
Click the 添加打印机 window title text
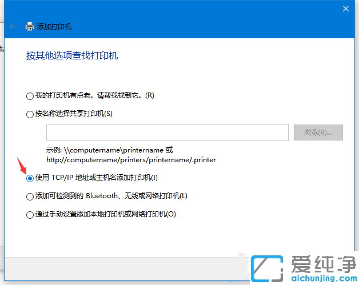click(x=54, y=26)
